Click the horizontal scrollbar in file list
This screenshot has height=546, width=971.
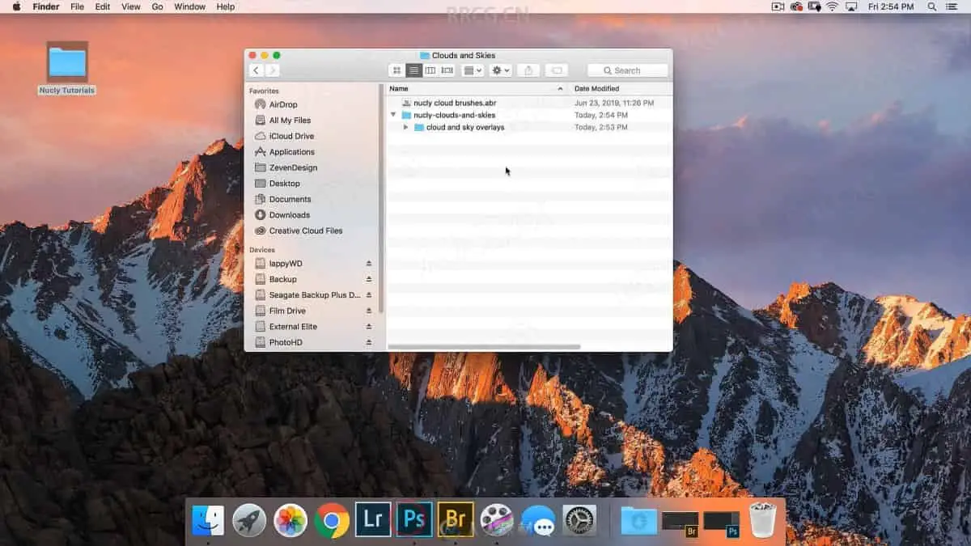point(485,347)
